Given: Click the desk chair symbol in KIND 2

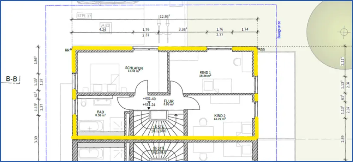Looking at the screenshot, I should pos(203,121).
